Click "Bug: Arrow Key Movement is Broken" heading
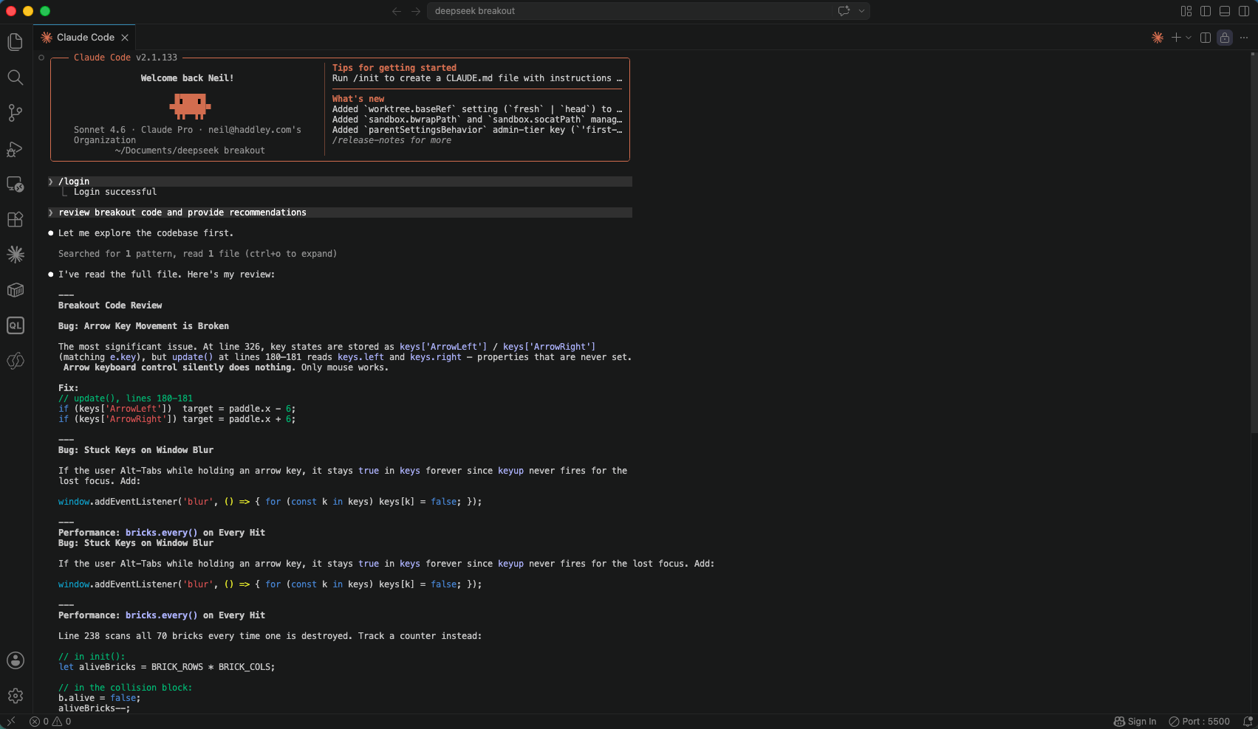 pos(143,326)
